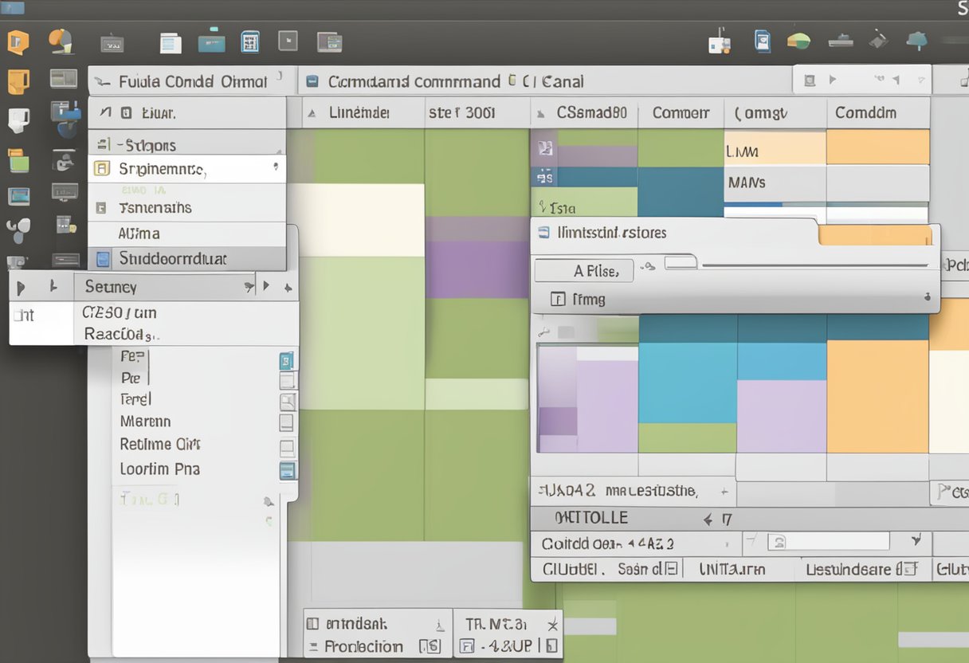Click the calculator icon in top toolbar
Image resolution: width=969 pixels, height=663 pixels.
click(250, 41)
